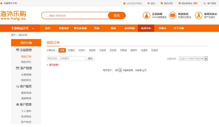
Task: Click the tag icon beside 我的乐购
Action: coord(162,3)
